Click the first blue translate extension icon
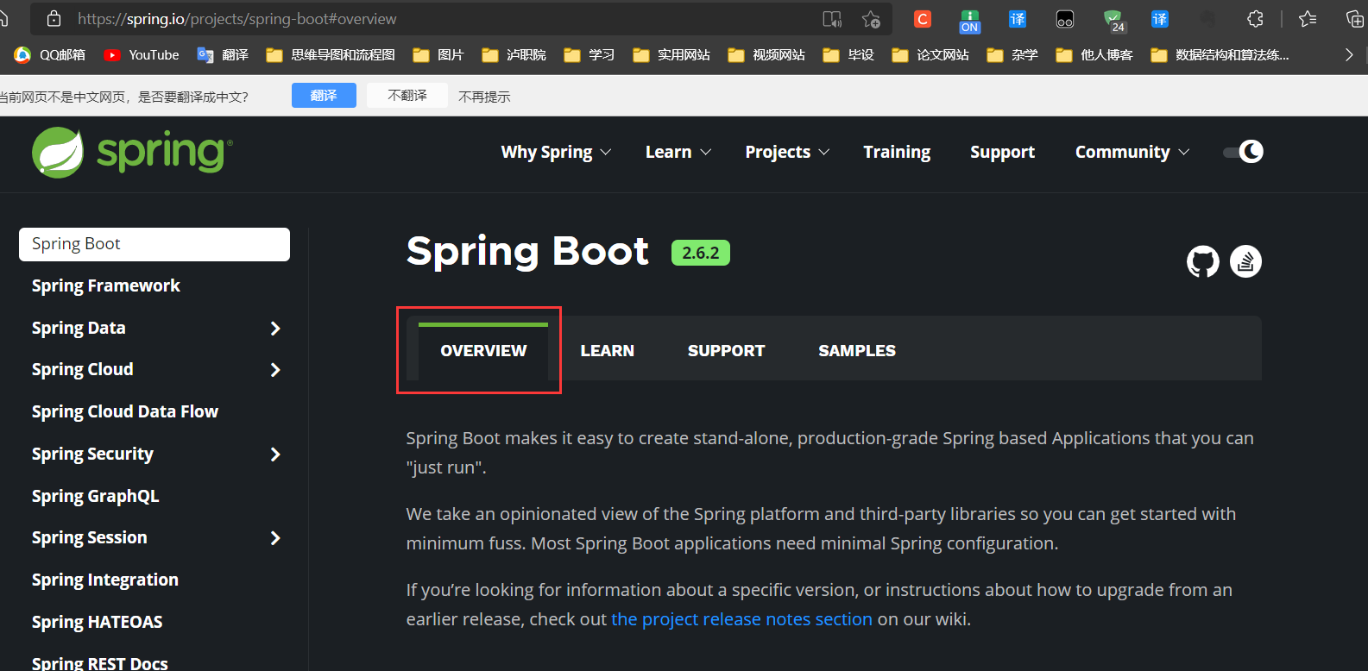Viewport: 1368px width, 671px height. (1018, 19)
